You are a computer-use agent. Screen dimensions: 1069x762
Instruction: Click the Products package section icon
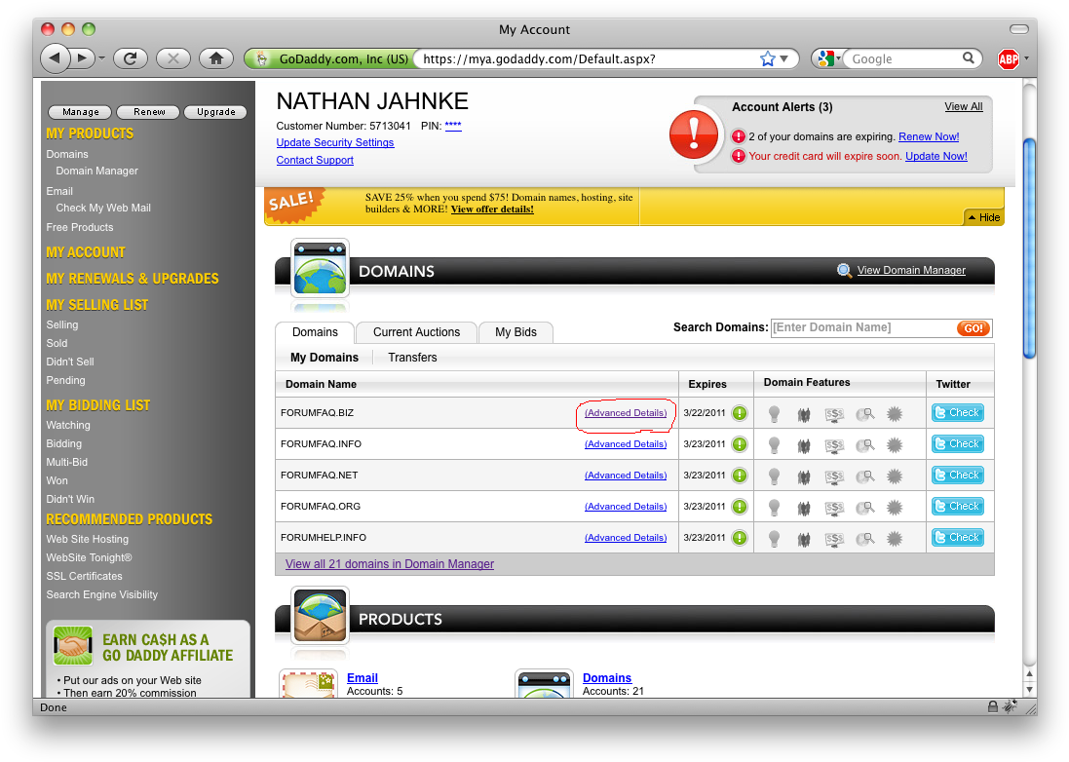click(x=320, y=616)
